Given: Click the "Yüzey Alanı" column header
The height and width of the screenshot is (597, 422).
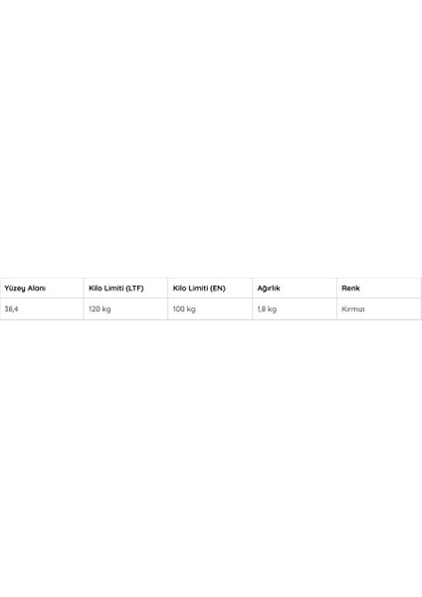Looking at the screenshot, I should pyautogui.click(x=42, y=289).
